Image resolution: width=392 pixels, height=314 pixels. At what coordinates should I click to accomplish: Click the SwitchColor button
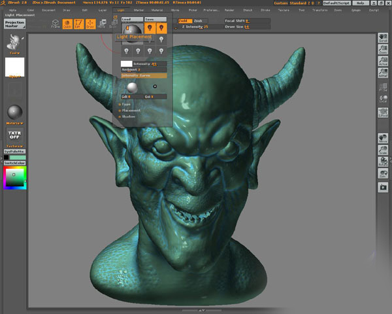pos(15,163)
